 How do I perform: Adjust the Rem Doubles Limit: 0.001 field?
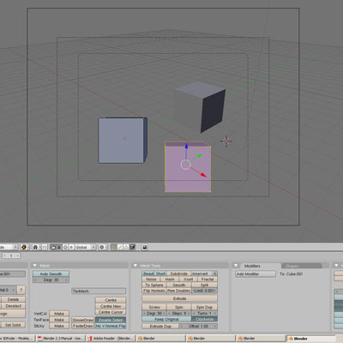coord(204,291)
